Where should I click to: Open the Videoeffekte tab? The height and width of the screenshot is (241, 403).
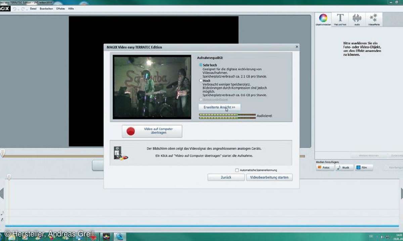373,19
